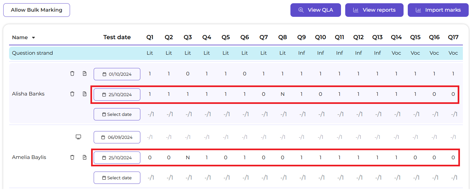Open View reports
470x190 pixels.
tap(374, 10)
